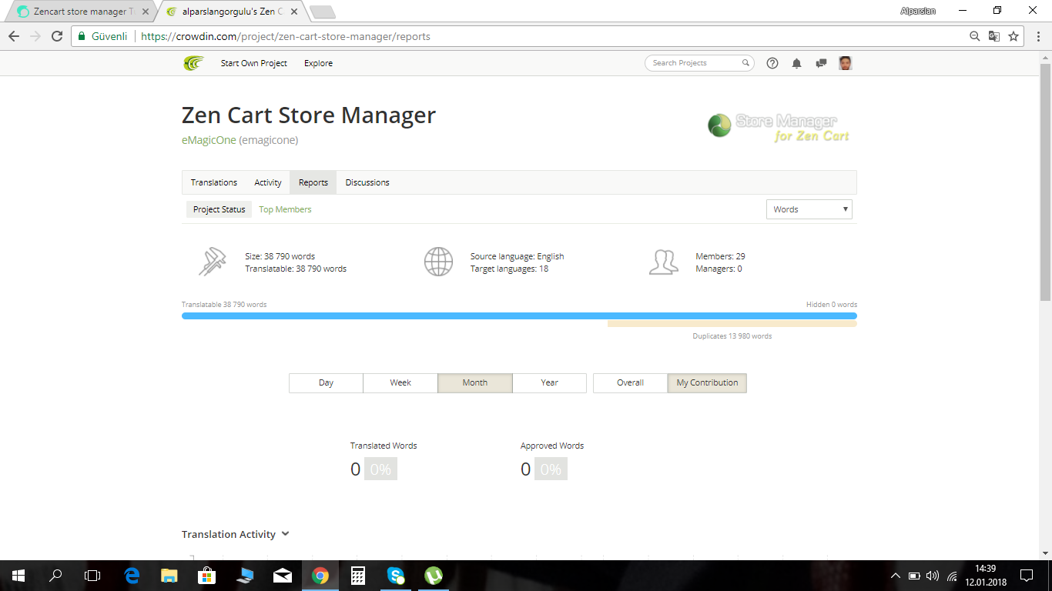
Task: Open Skype from the taskbar
Action: [396, 576]
